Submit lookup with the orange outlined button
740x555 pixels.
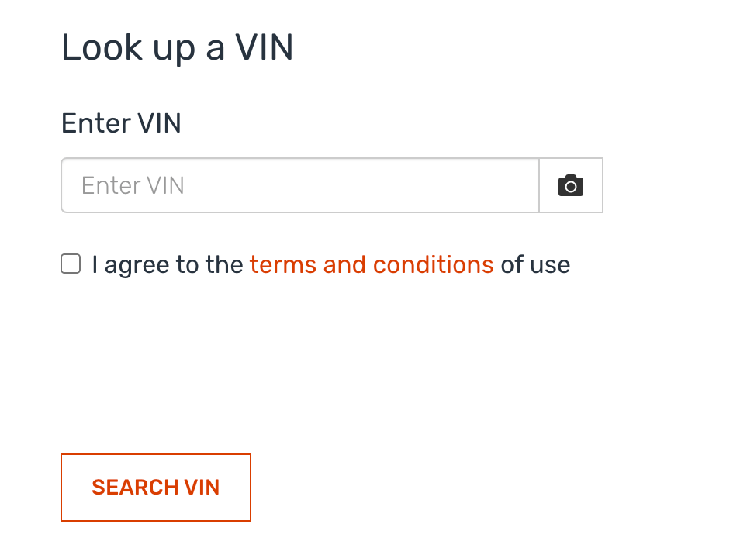(x=156, y=487)
